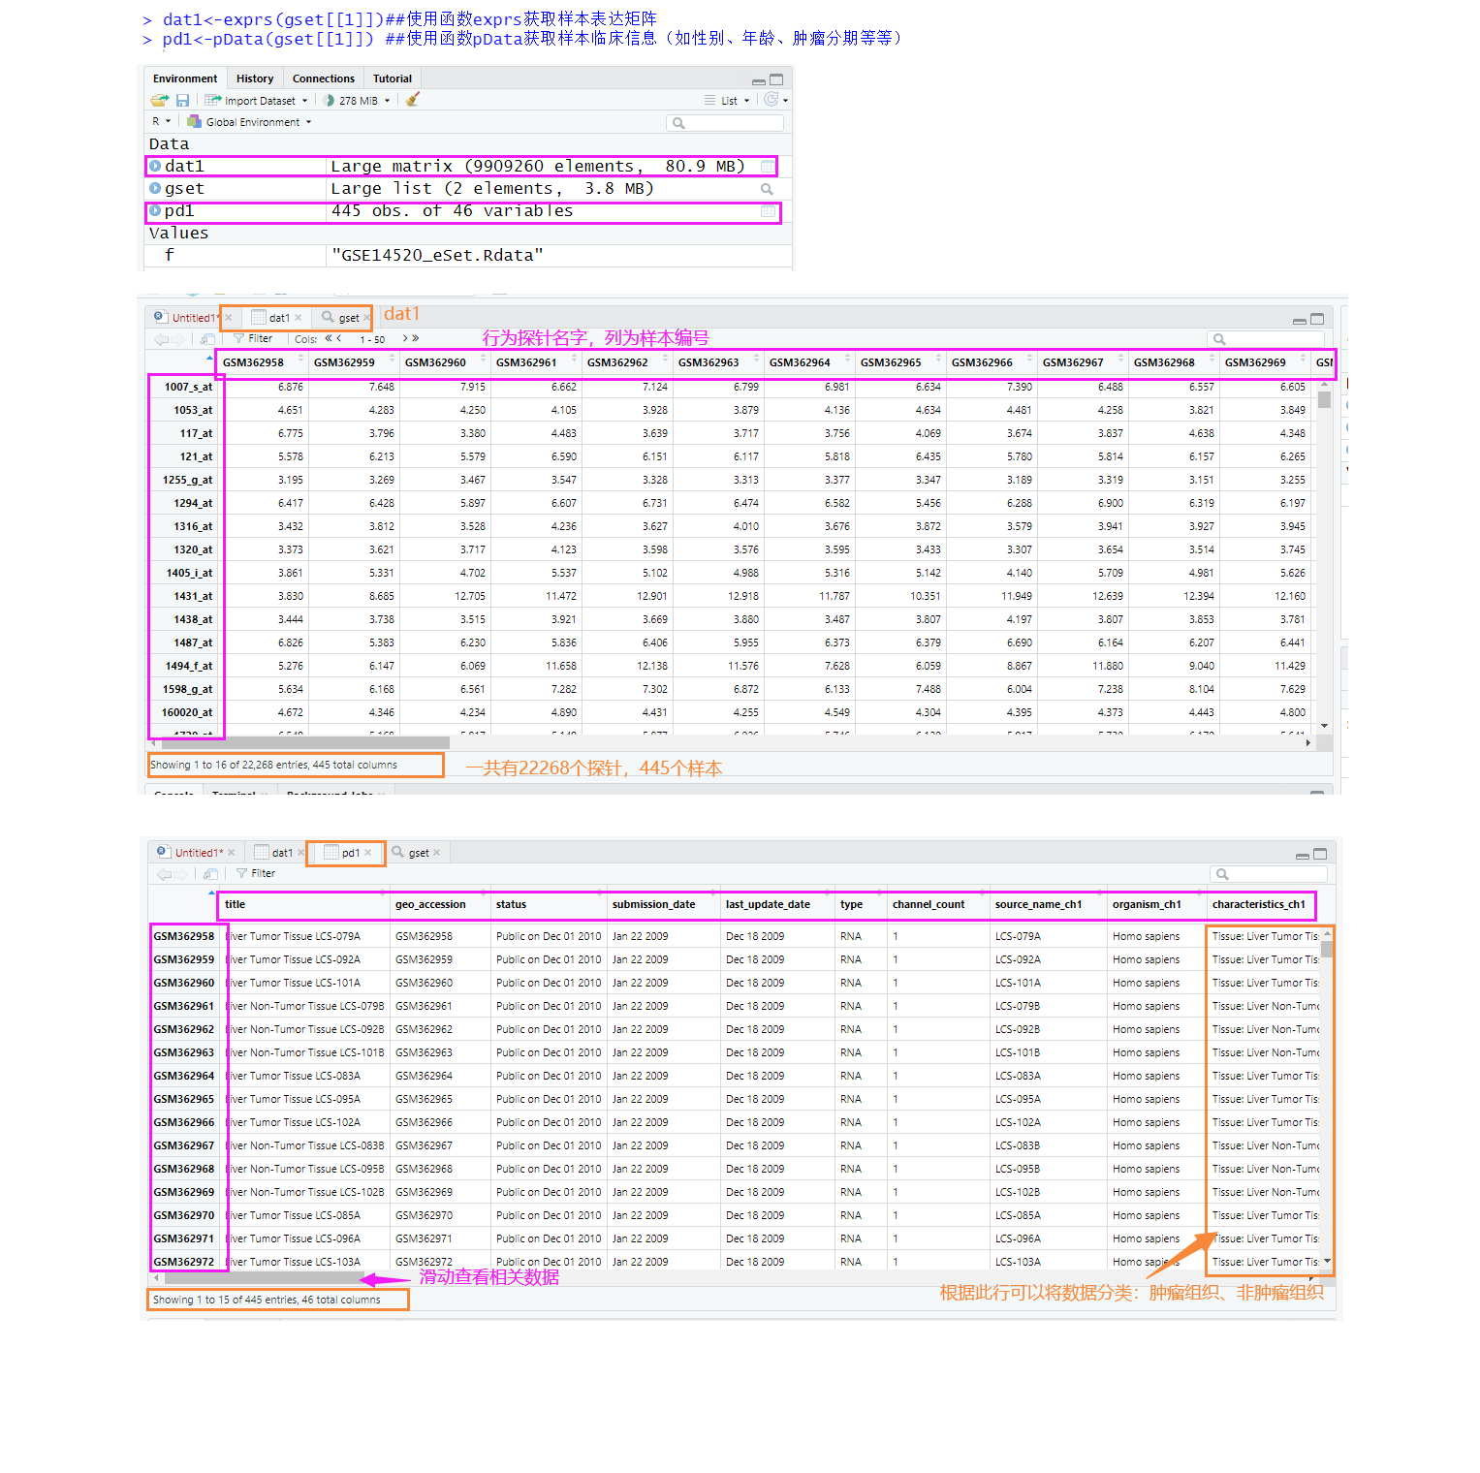Image resolution: width=1480 pixels, height=1473 pixels.
Task: Click back arrow in pd1 viewer toolbar
Action: pos(164,874)
